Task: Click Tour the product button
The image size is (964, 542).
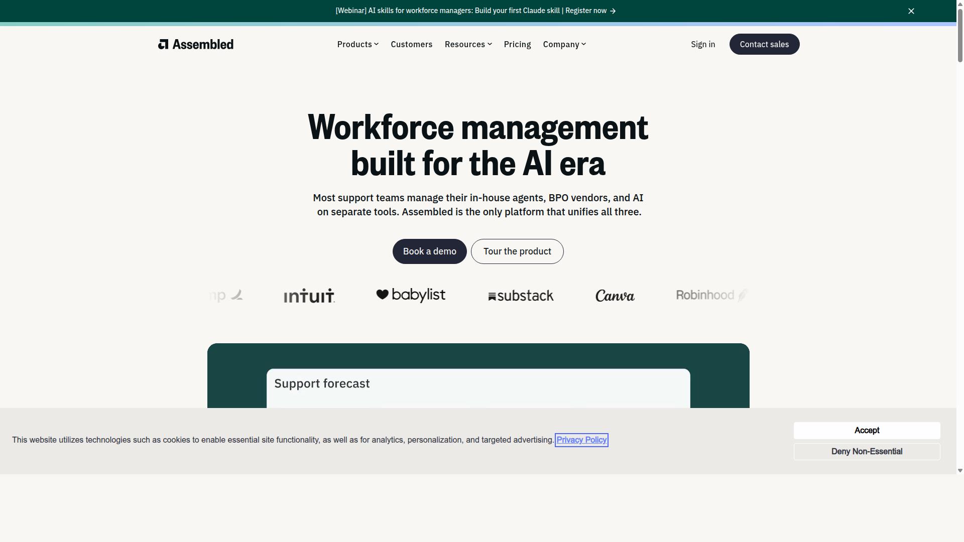Action: click(x=517, y=251)
